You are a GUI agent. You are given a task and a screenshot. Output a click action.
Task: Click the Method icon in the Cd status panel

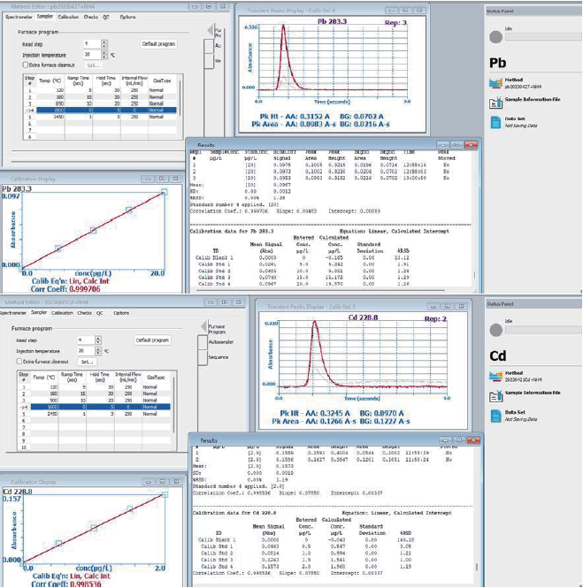point(494,376)
